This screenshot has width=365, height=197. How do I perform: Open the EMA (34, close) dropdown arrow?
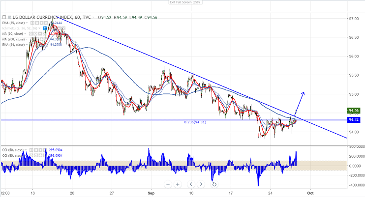[27, 45]
